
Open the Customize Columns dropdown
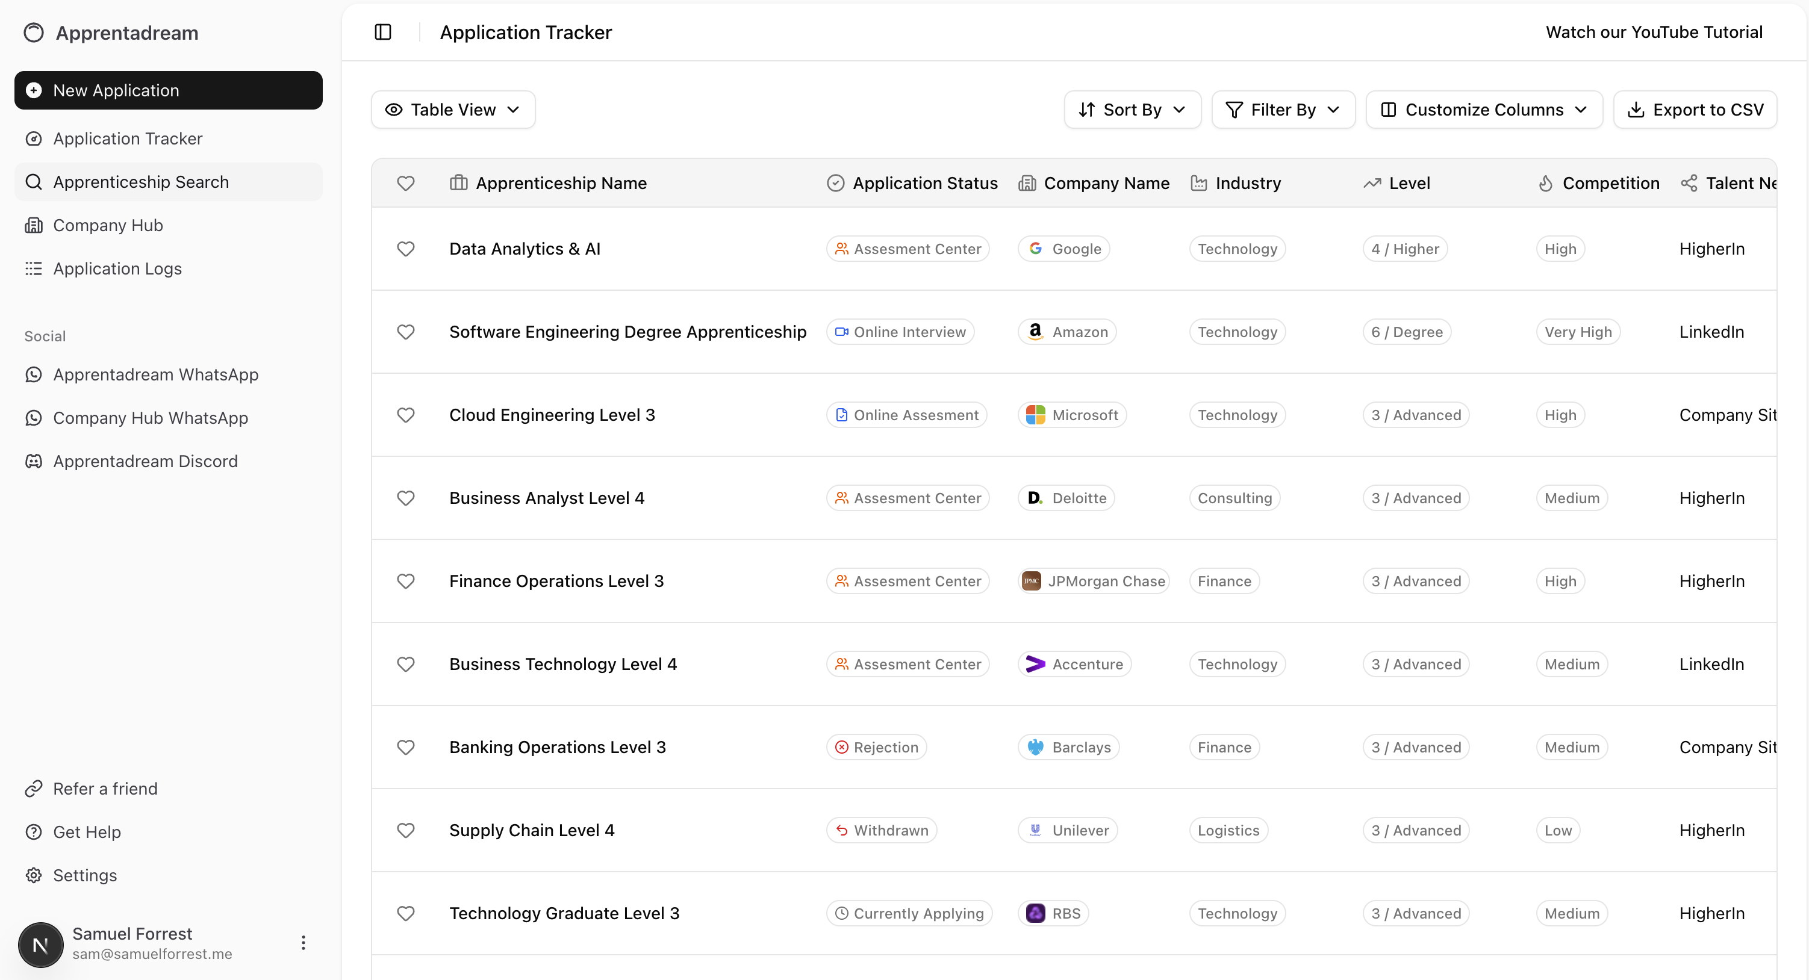(x=1483, y=109)
